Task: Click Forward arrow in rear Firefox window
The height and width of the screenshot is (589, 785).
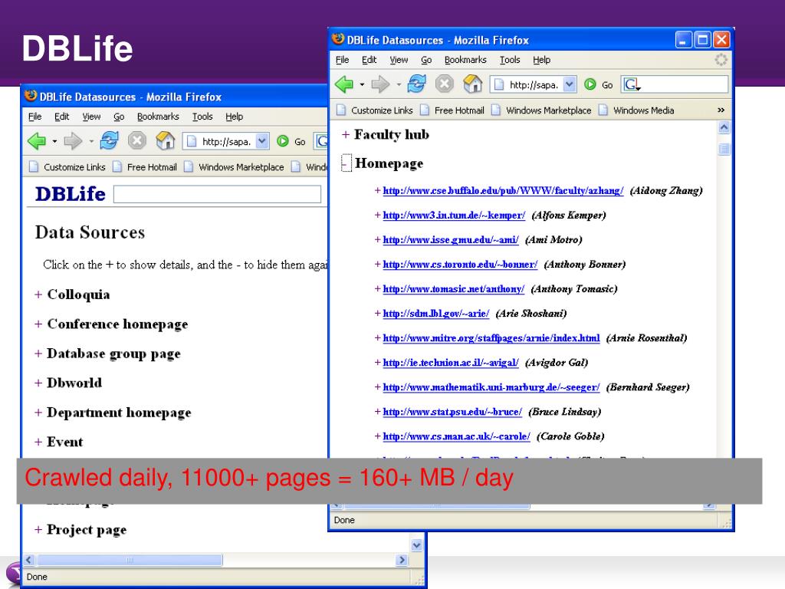Action: point(73,141)
